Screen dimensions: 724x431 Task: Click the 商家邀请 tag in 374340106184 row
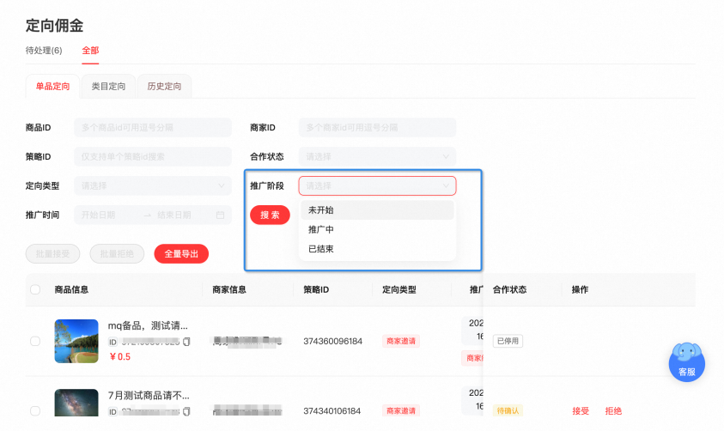tap(401, 410)
